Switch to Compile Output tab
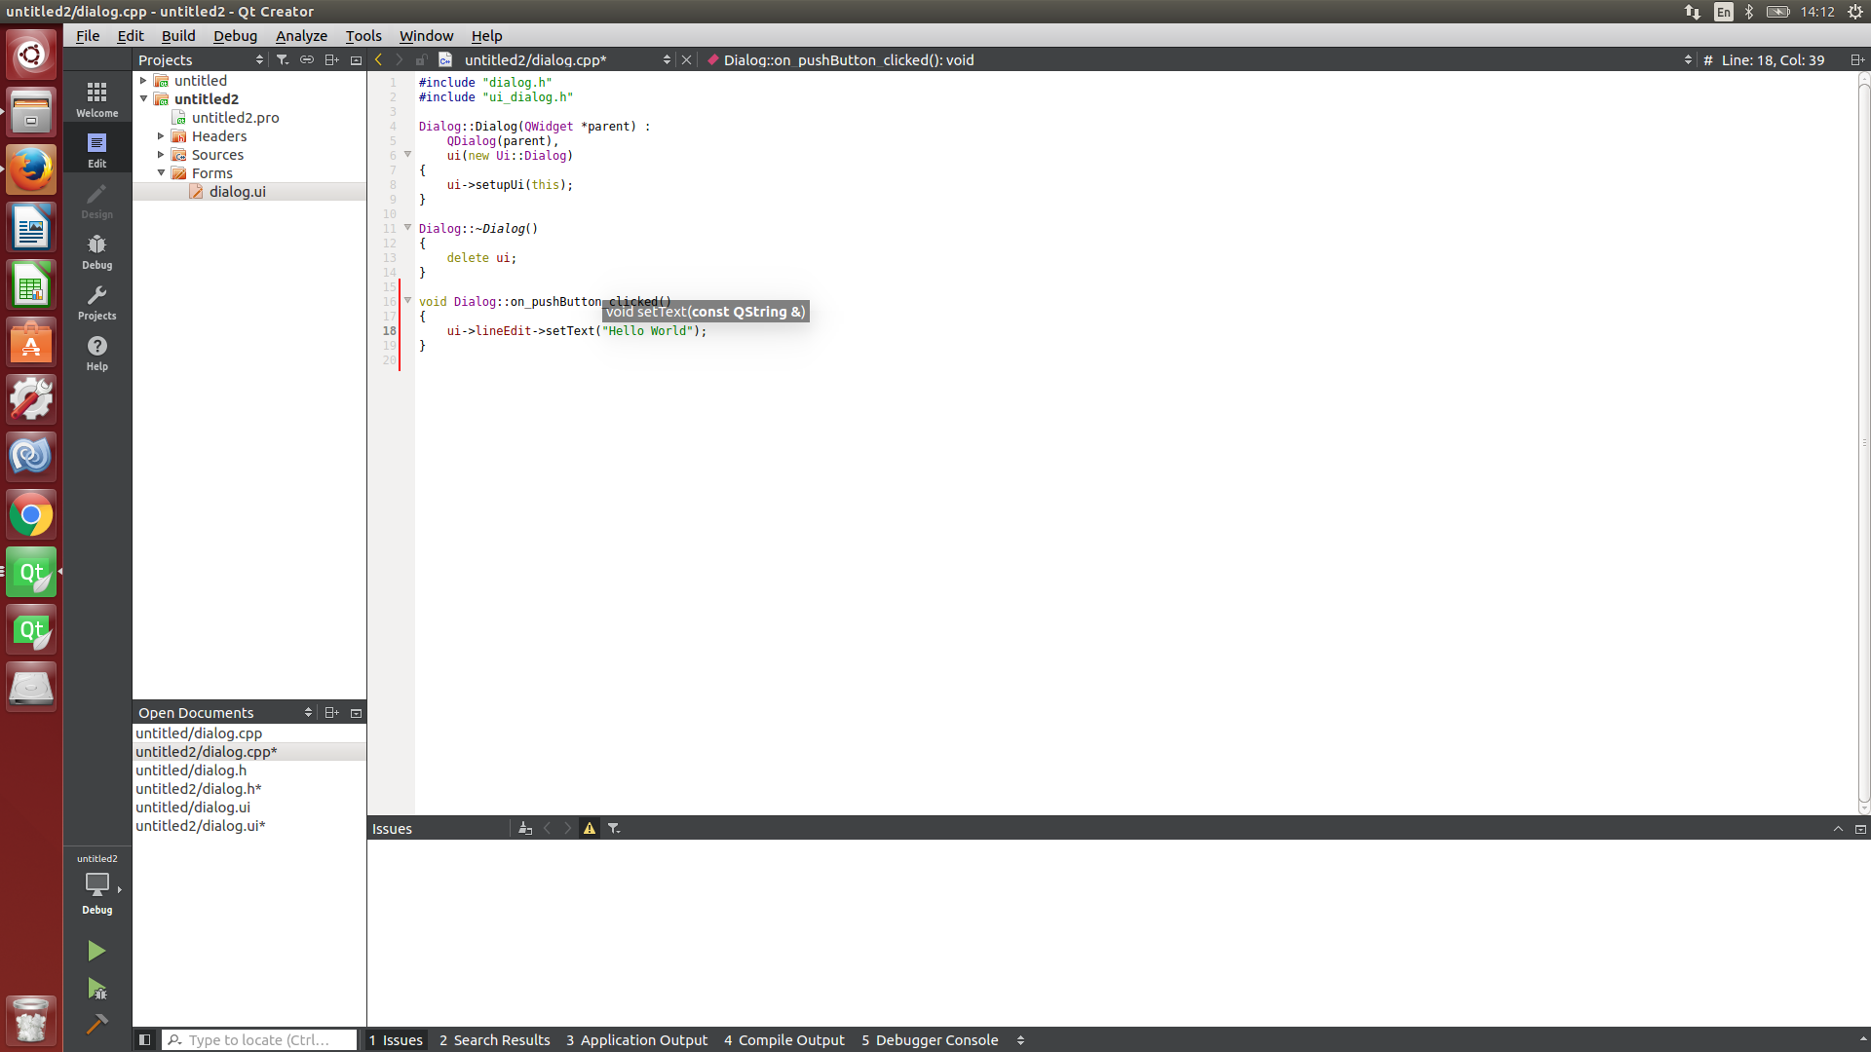The height and width of the screenshot is (1052, 1871). [784, 1039]
